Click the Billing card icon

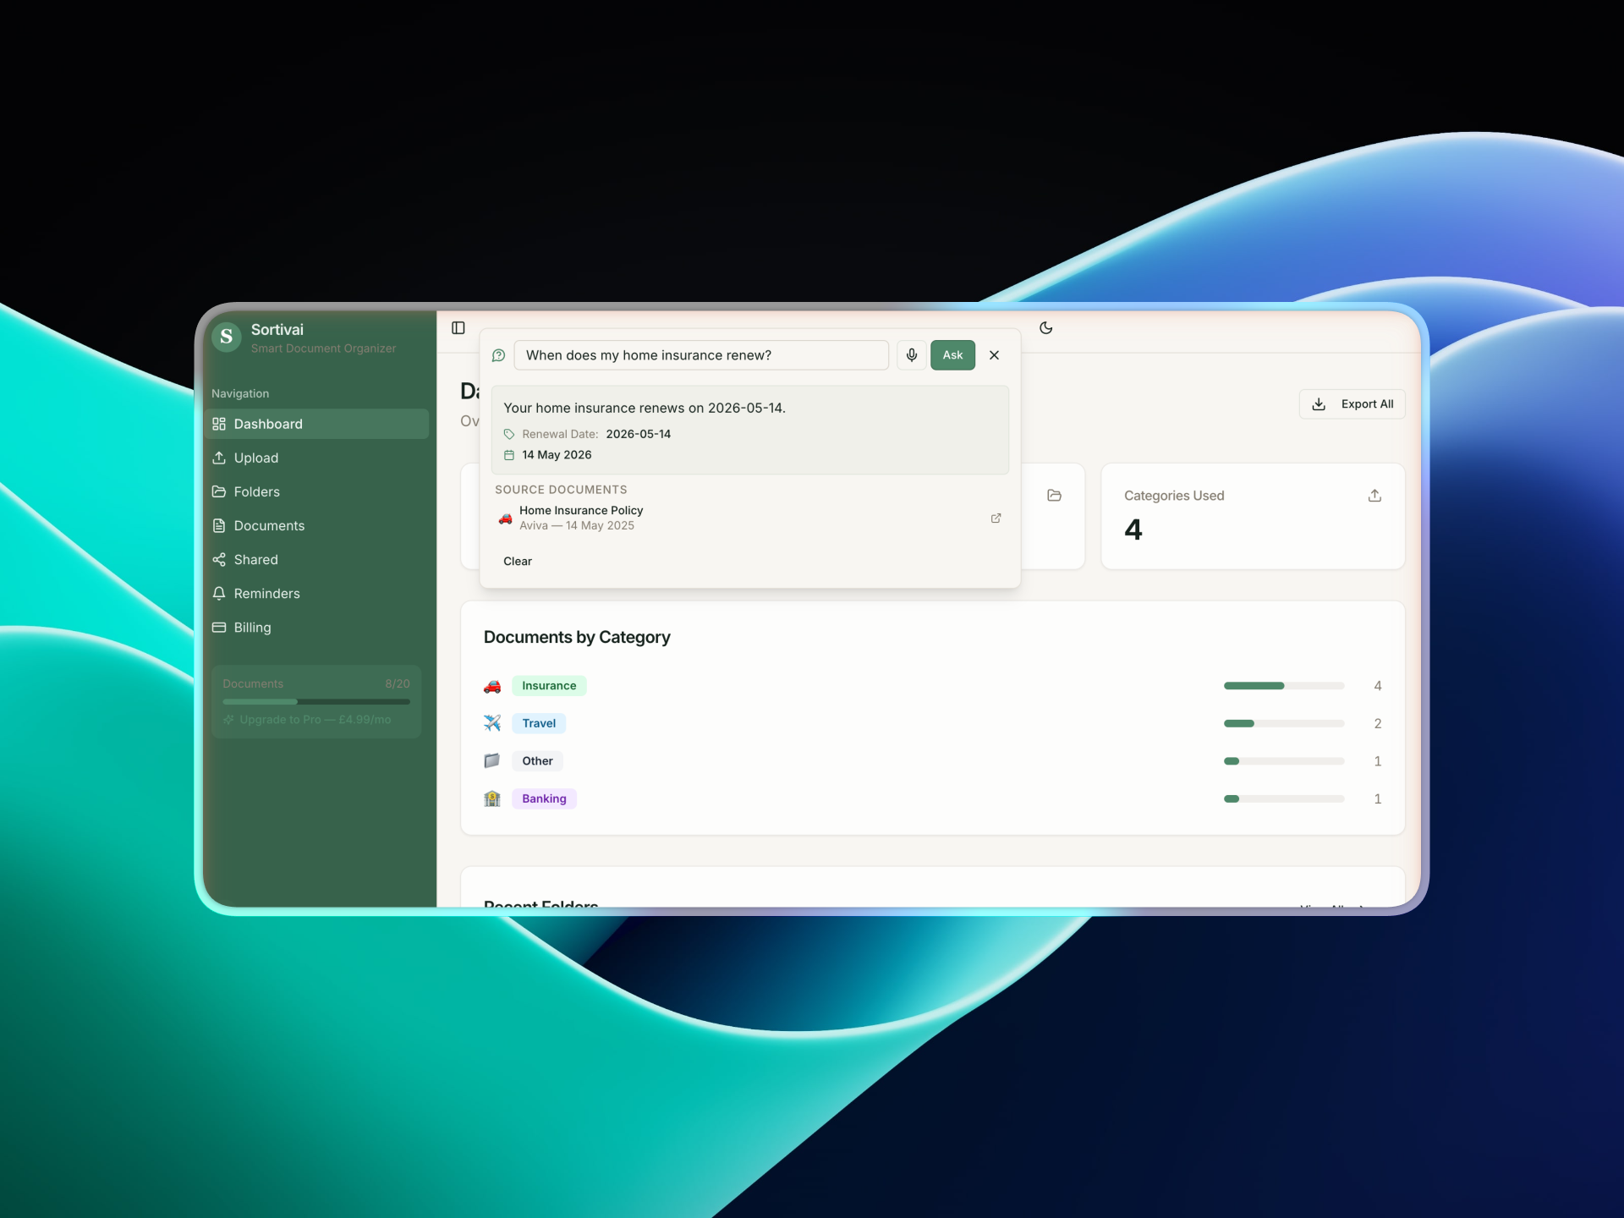[219, 628]
